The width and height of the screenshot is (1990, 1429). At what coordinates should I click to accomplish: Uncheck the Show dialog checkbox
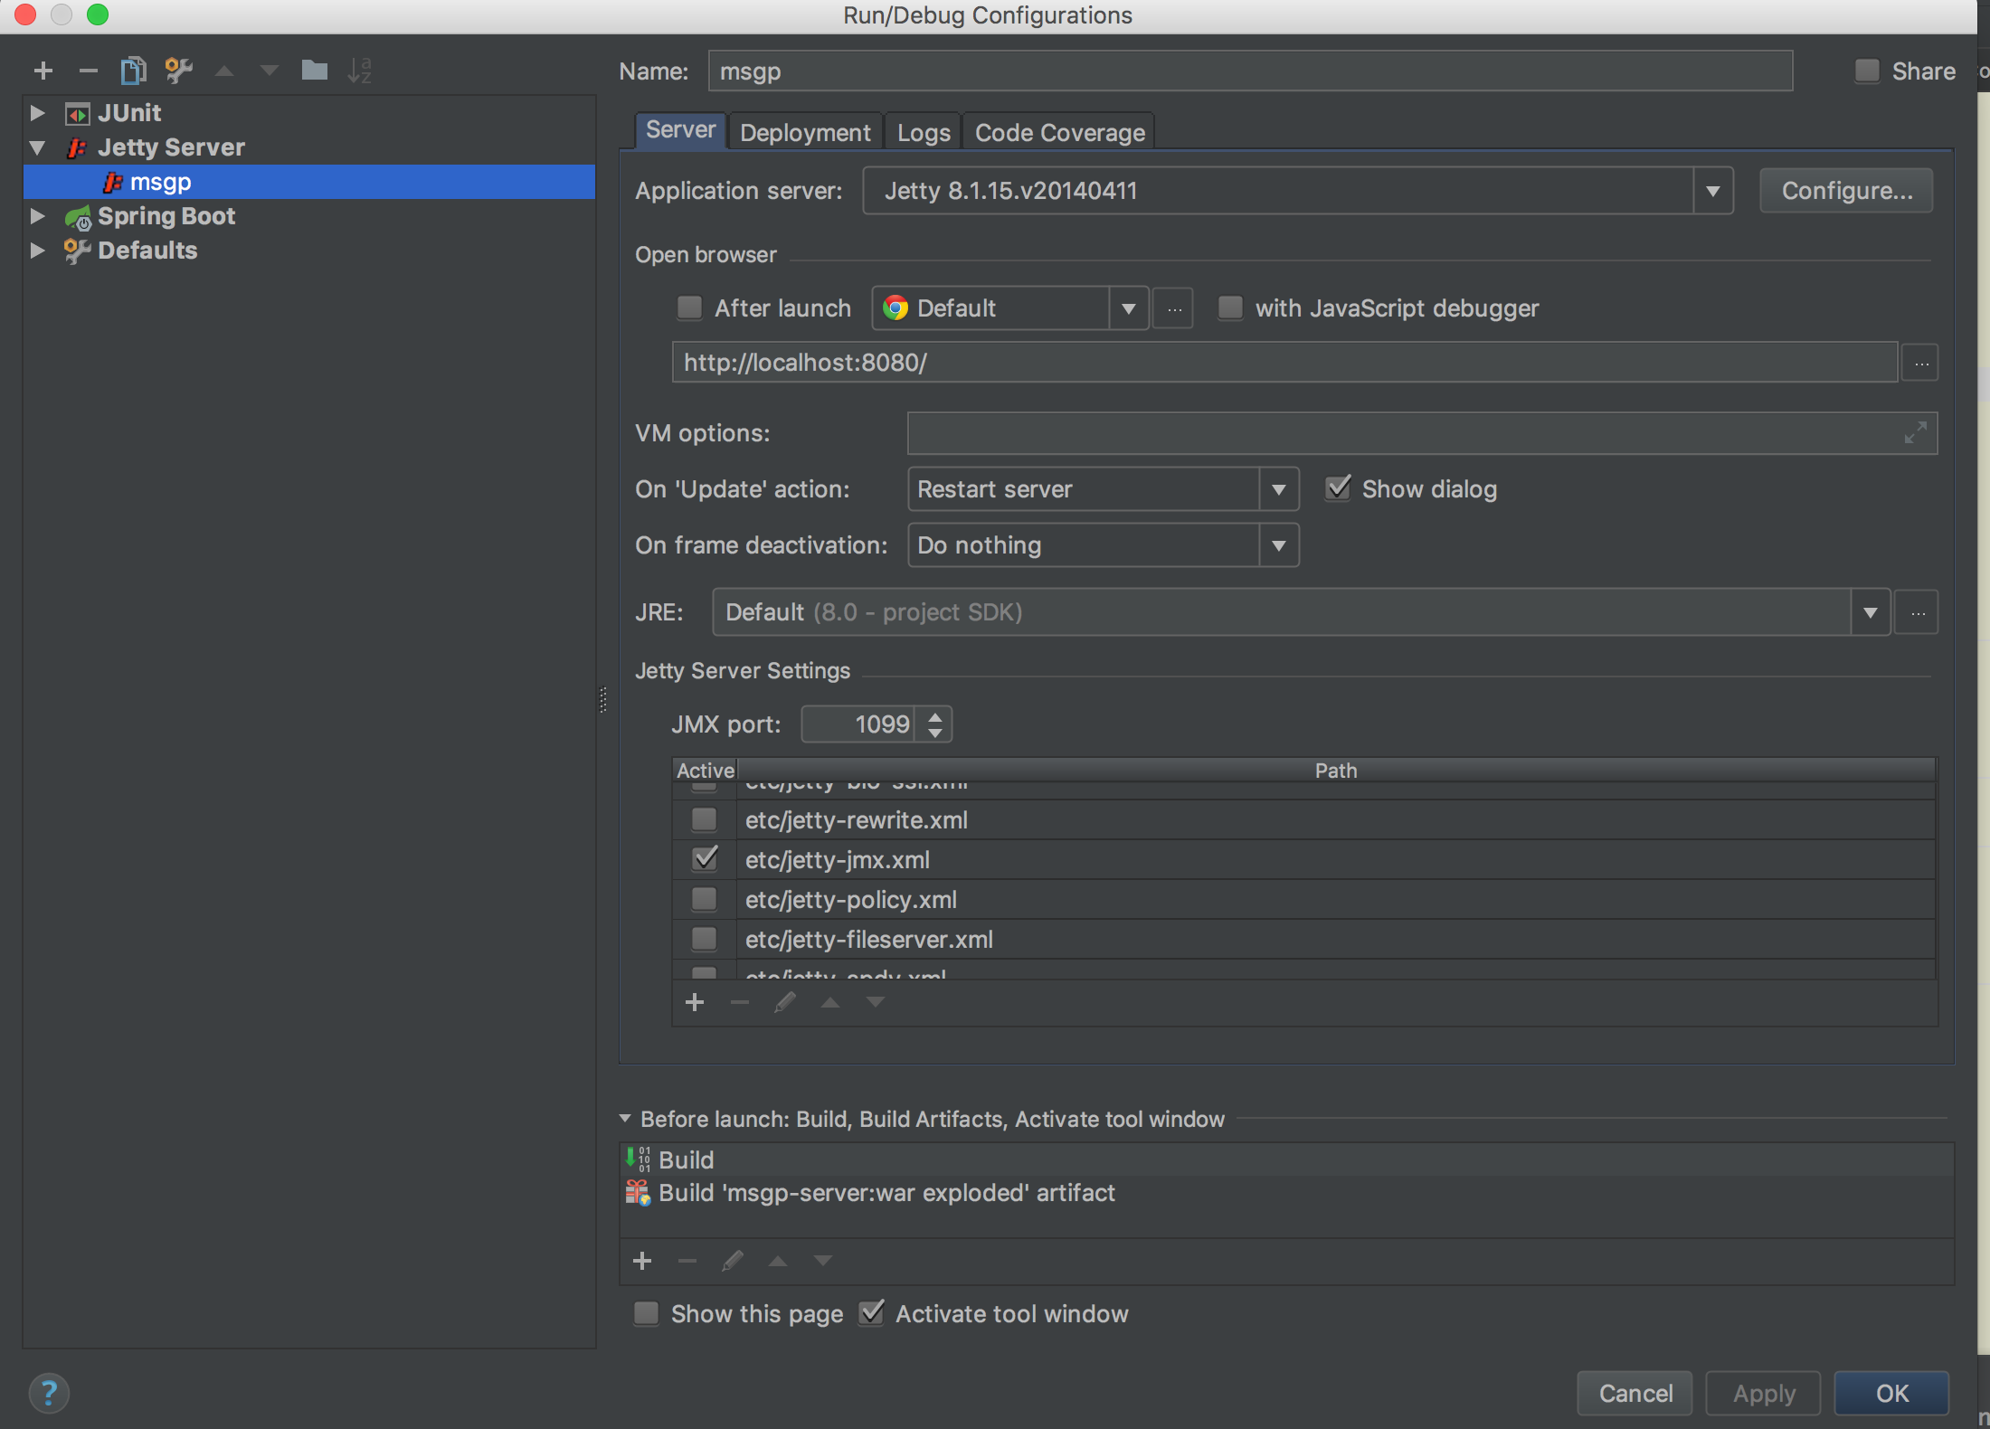click(x=1338, y=488)
